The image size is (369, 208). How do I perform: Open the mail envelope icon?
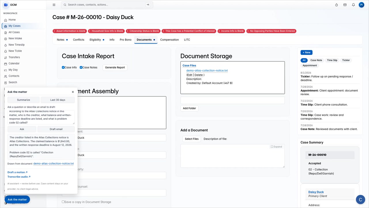click(345, 5)
